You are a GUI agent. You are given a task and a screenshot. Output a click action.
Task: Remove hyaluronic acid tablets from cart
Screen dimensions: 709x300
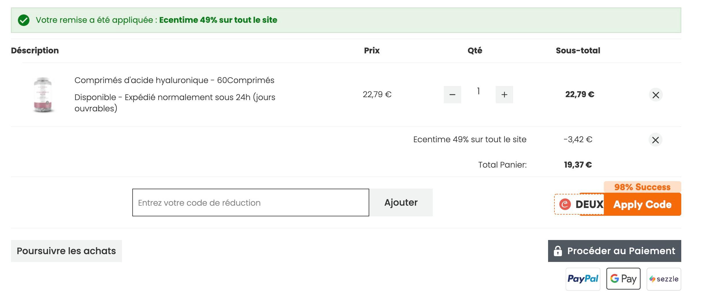[656, 95]
